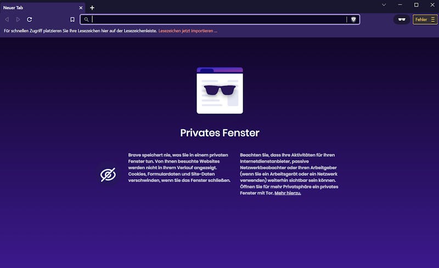Click the Privates Fenster heading
The width and height of the screenshot is (439, 268).
(x=220, y=133)
